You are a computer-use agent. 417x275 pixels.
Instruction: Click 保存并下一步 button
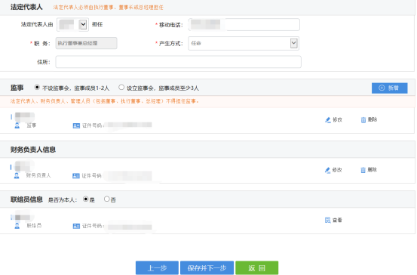[207, 267]
